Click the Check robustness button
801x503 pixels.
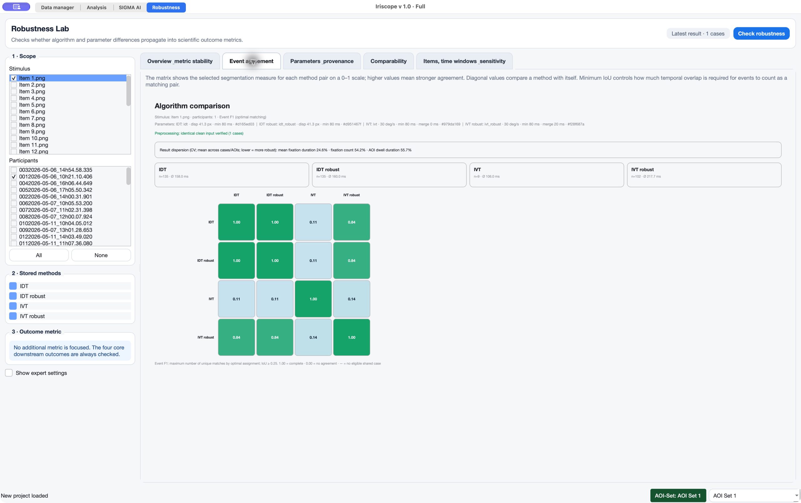pos(761,33)
